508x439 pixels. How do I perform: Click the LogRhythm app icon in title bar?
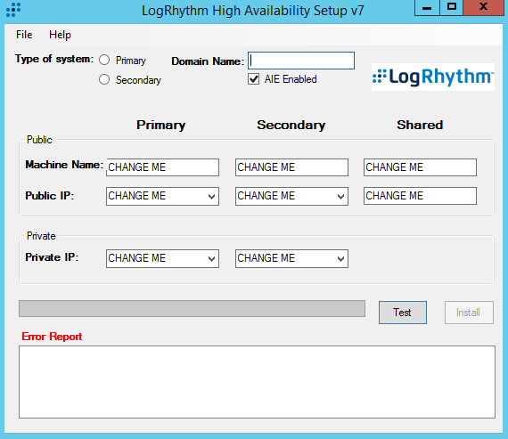point(13,10)
